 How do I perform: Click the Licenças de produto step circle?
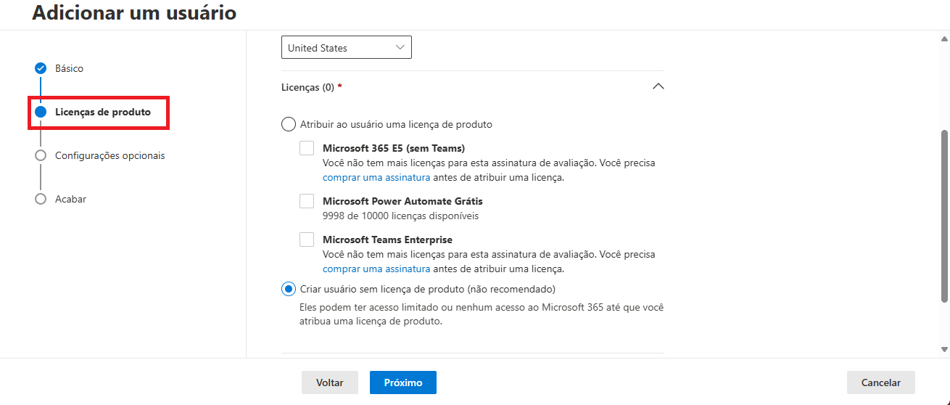(41, 112)
